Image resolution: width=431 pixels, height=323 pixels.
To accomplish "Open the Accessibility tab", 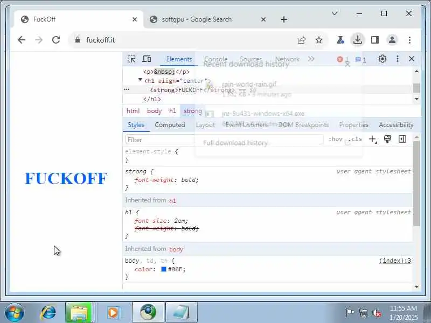I will pyautogui.click(x=396, y=125).
